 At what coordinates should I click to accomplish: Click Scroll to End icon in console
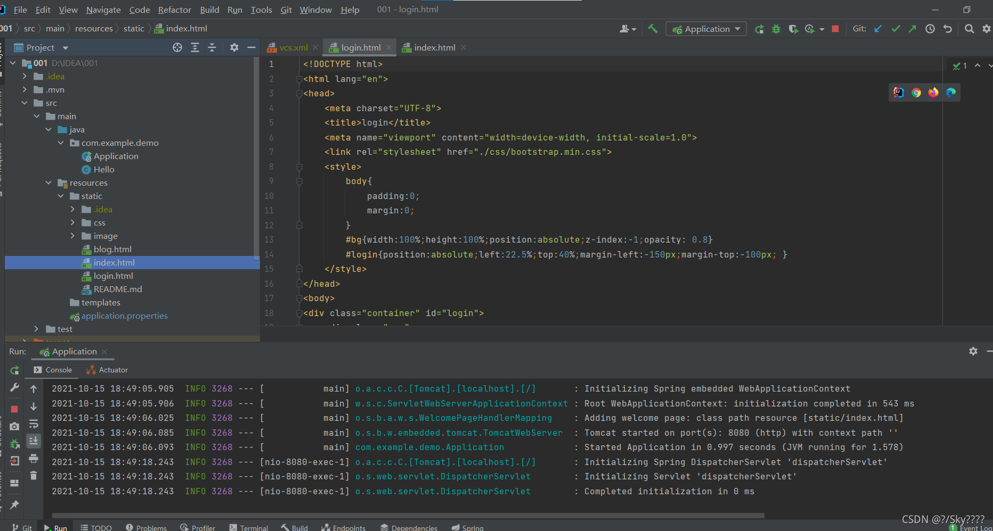pyautogui.click(x=34, y=441)
